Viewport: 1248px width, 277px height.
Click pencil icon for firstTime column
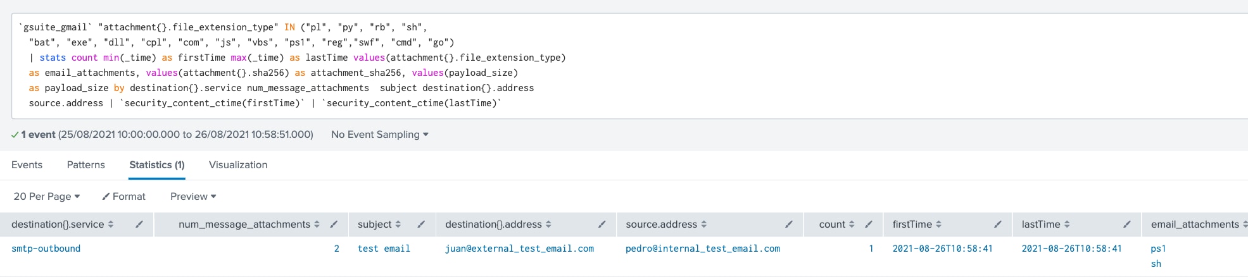[998, 224]
